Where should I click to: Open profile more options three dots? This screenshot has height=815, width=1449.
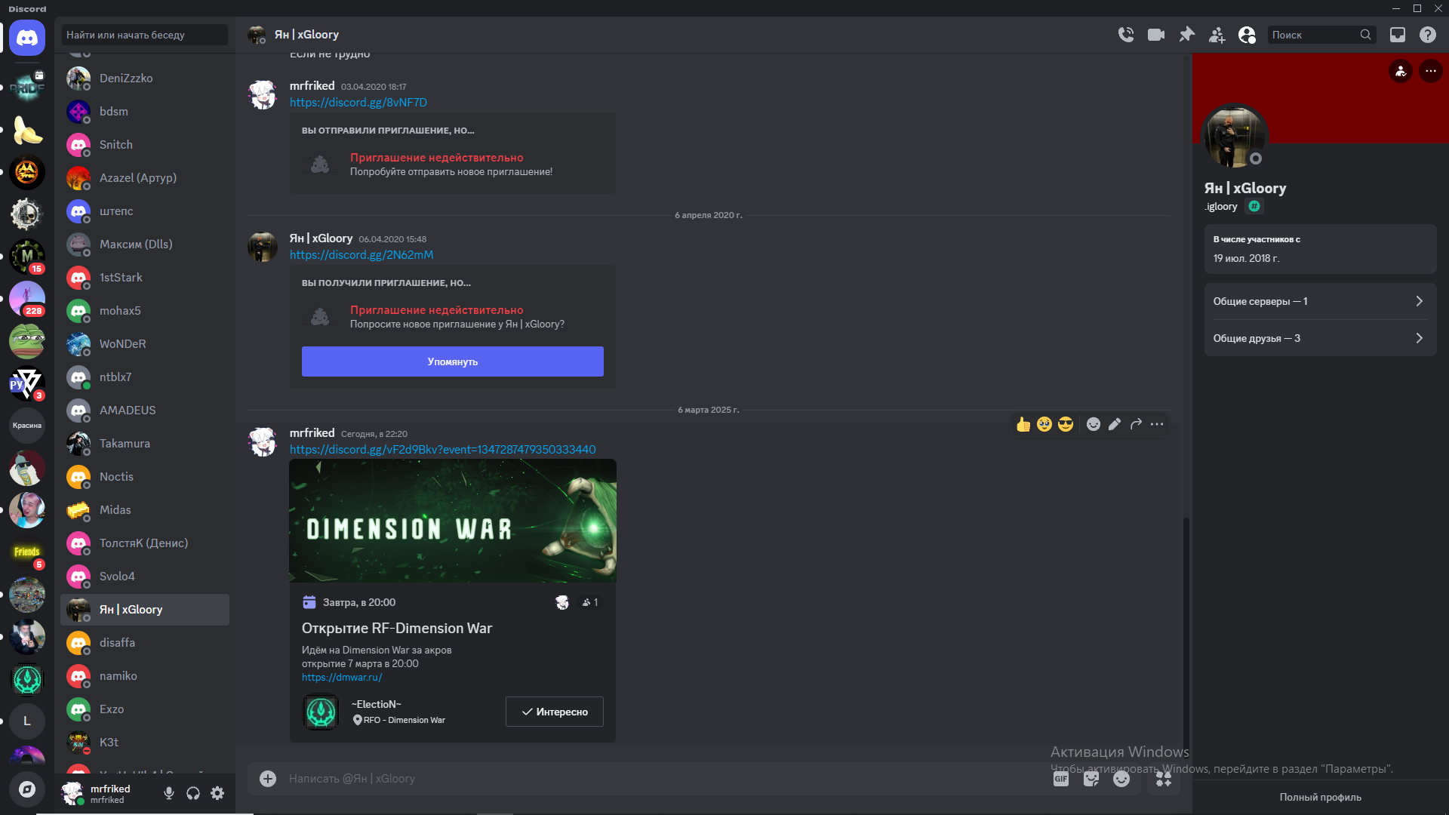coord(1431,71)
